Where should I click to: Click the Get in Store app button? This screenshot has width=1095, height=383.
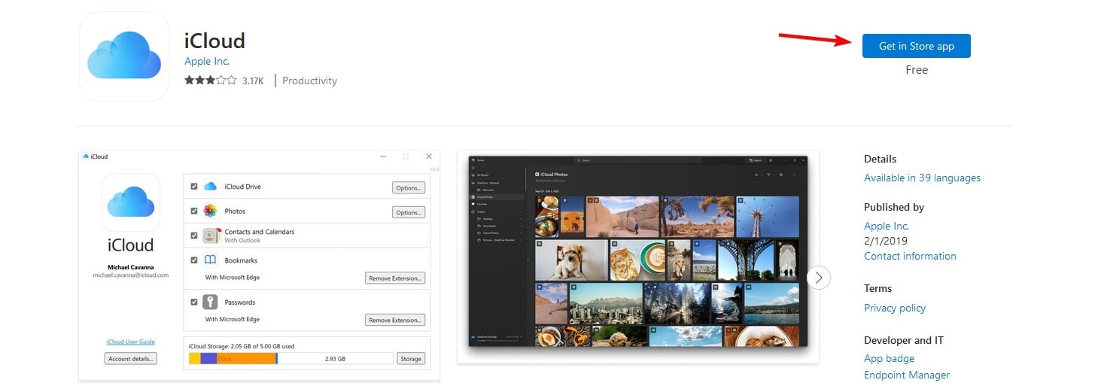[x=916, y=46]
